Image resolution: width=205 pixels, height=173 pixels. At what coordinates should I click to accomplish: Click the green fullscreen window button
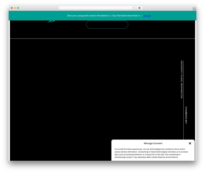tap(18, 8)
